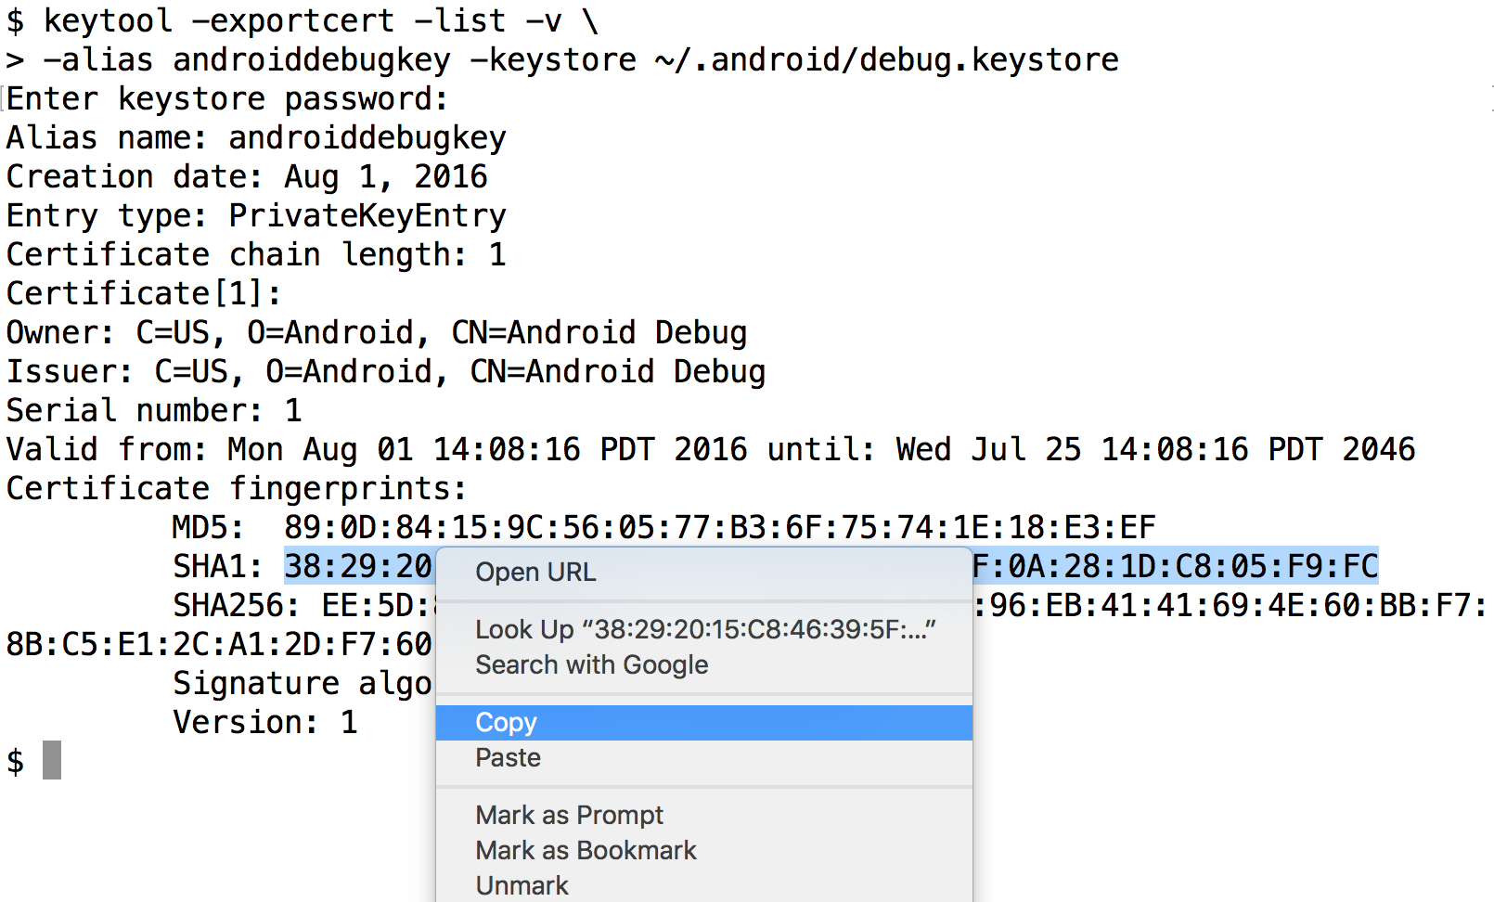Choose Unmark from the context menu
Viewport: 1494px width, 902px height.
click(522, 885)
